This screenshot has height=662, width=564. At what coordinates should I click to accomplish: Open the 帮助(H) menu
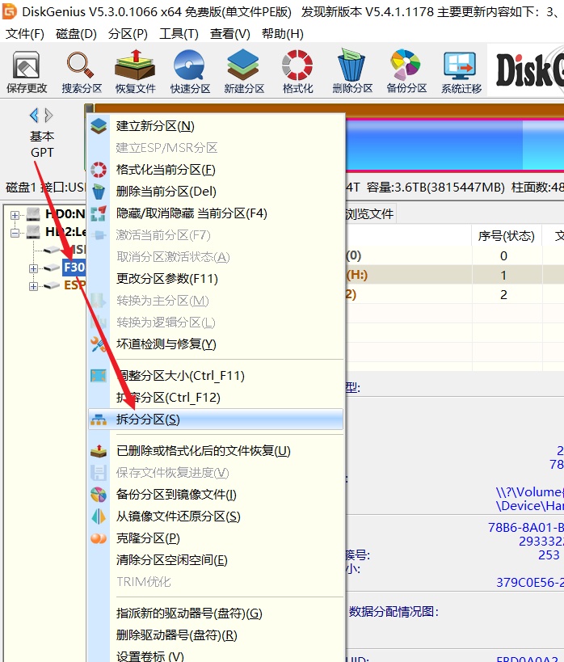coord(283,33)
